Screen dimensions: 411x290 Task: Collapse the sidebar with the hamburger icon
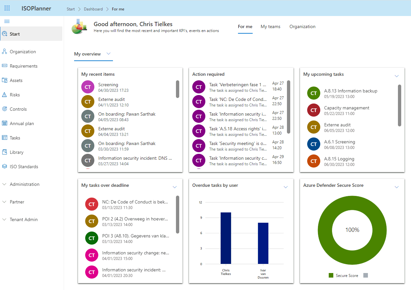(x=7, y=21)
